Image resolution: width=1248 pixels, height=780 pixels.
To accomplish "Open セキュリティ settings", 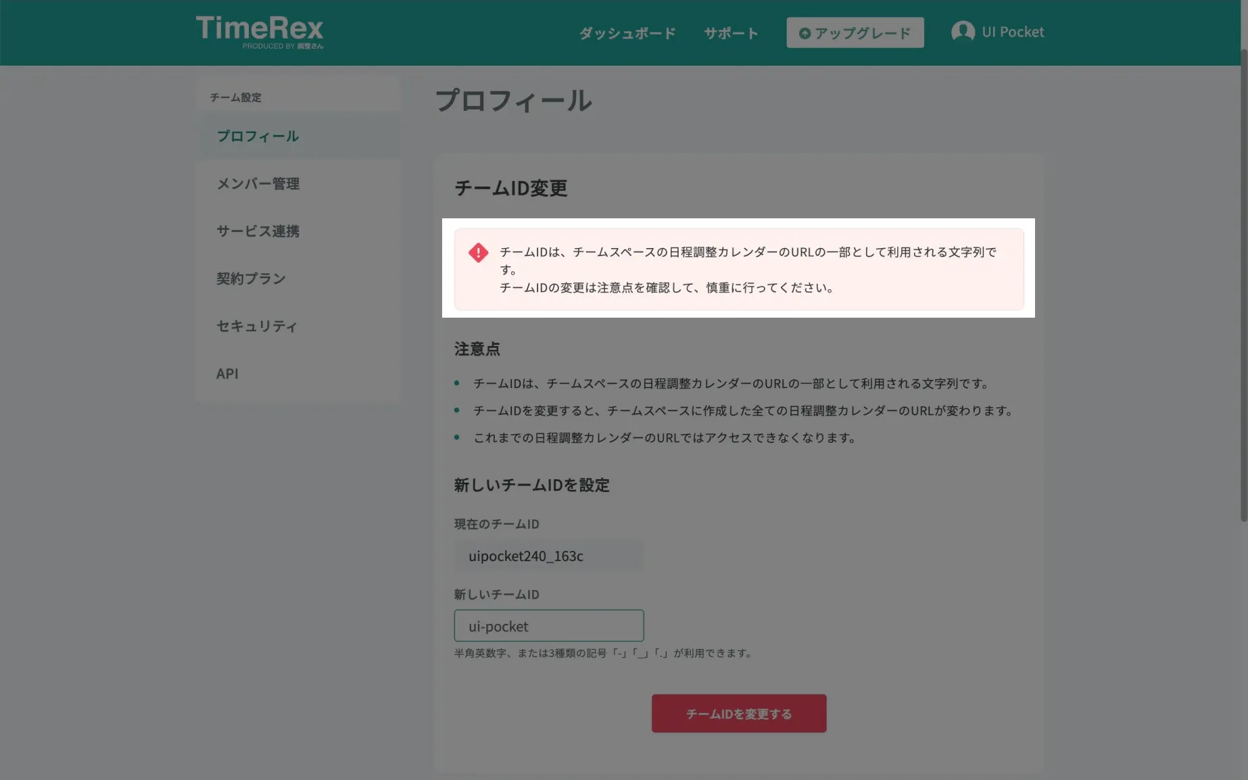I will (256, 326).
